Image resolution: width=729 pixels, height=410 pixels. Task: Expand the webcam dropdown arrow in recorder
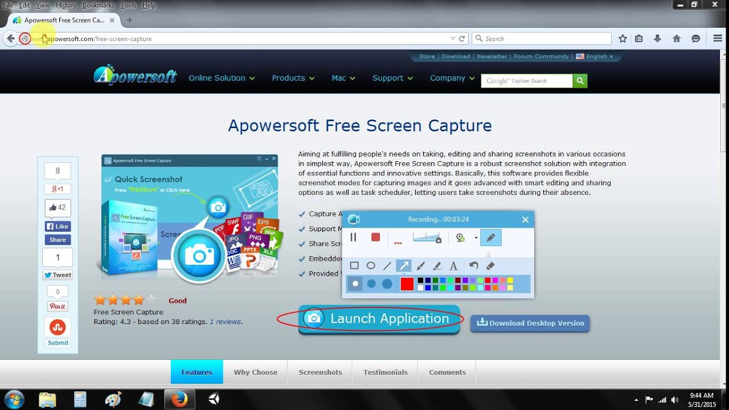pyautogui.click(x=476, y=238)
